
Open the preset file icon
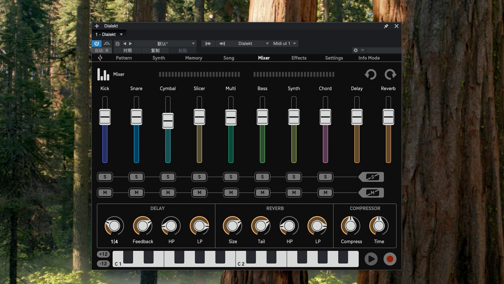click(x=117, y=44)
